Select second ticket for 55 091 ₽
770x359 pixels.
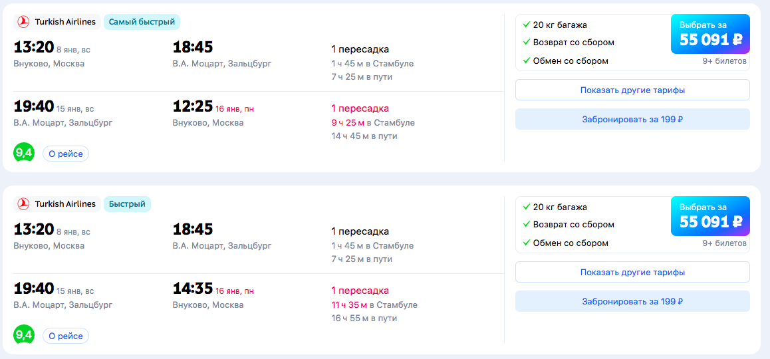tap(710, 216)
